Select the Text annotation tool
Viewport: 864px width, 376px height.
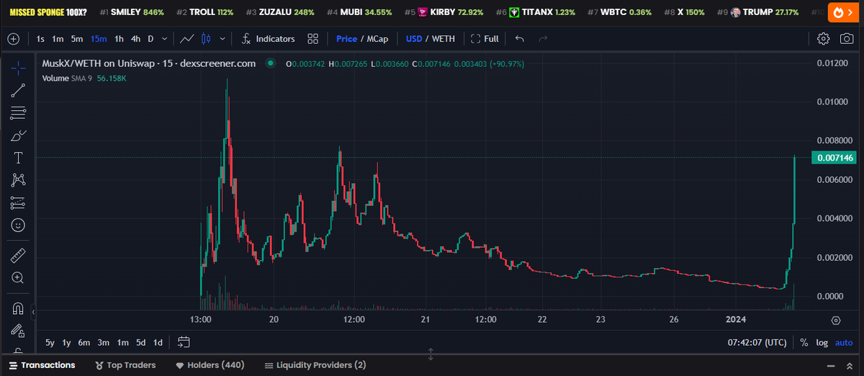pos(19,157)
